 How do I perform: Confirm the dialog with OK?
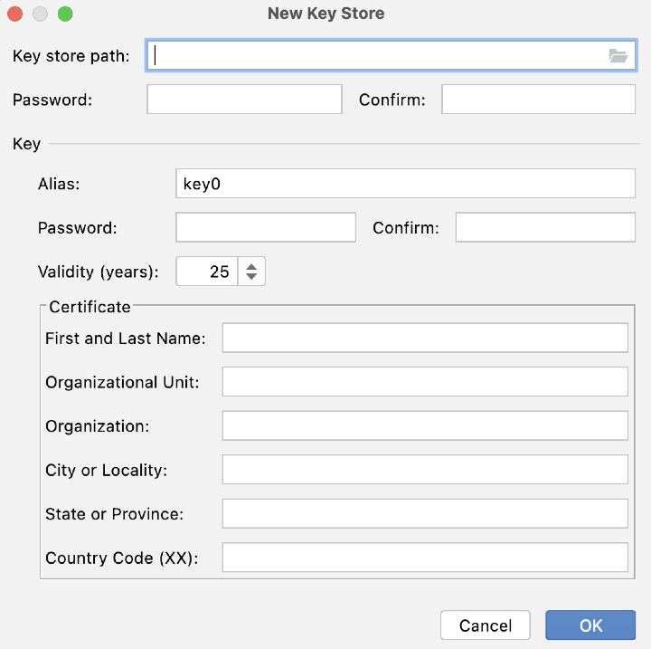(590, 625)
